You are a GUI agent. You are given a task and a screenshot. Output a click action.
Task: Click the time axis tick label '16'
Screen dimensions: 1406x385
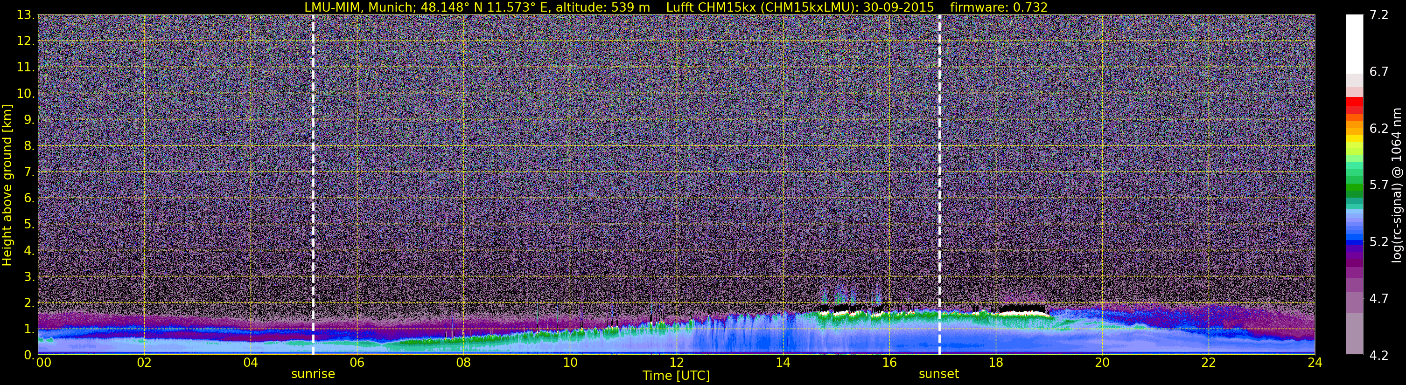tap(889, 363)
